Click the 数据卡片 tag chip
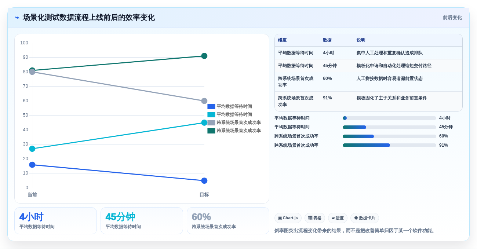Viewport: 477px width, 249px height. pyautogui.click(x=365, y=218)
